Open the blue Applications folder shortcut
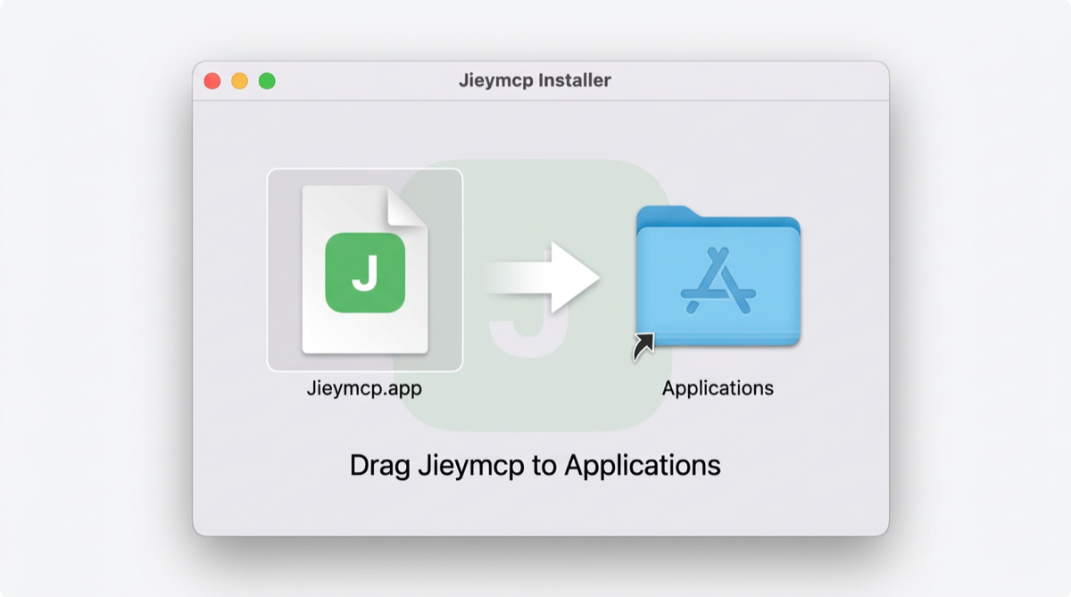Image resolution: width=1071 pixels, height=597 pixels. tap(718, 278)
